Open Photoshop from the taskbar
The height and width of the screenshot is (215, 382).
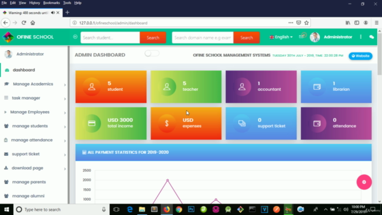point(191,210)
